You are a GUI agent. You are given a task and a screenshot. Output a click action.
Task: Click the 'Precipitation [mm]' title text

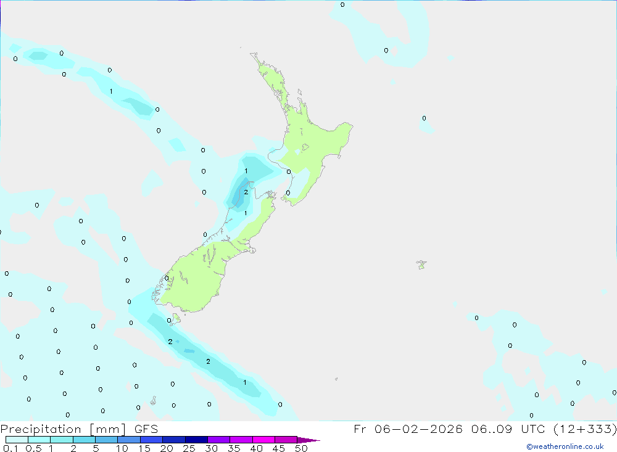[63, 429]
